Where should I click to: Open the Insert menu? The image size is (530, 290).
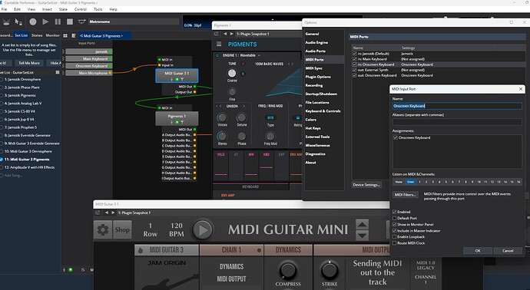[47, 9]
